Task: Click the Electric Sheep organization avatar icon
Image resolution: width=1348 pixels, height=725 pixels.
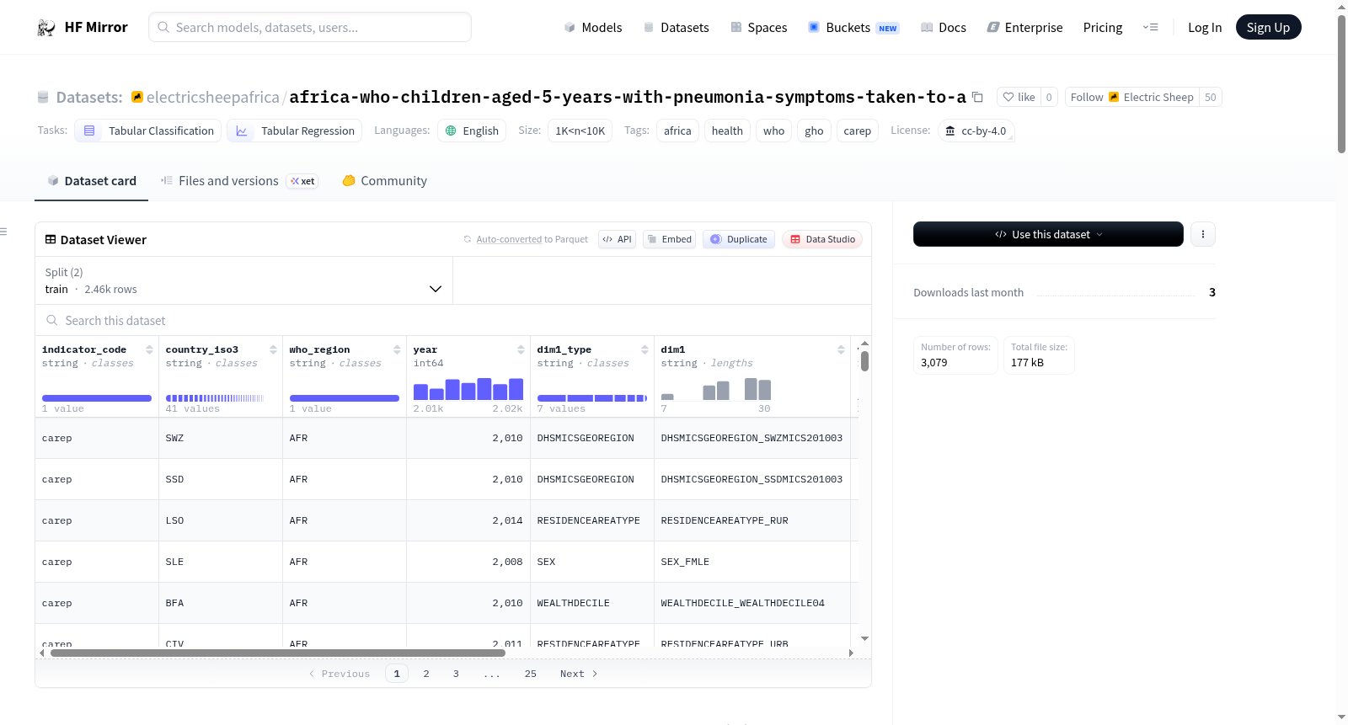Action: coord(1114,97)
